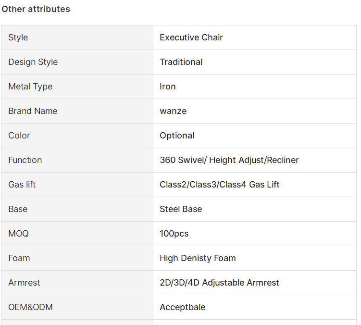The height and width of the screenshot is (325, 361).
Task: Click the wanze brand value
Action: (173, 111)
